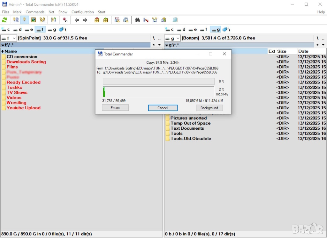This screenshot has width=327, height=238.
Task: Open the Commands menu
Action: click(x=35, y=12)
